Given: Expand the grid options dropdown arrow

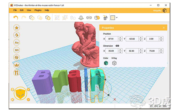Looking at the screenshot, I should pos(117,18).
